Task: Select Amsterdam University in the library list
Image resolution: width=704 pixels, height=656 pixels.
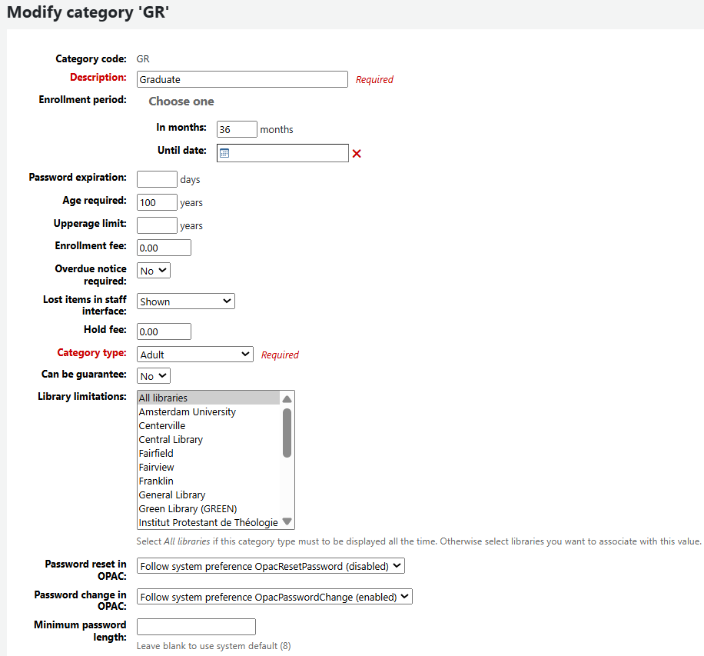Action: (209, 412)
